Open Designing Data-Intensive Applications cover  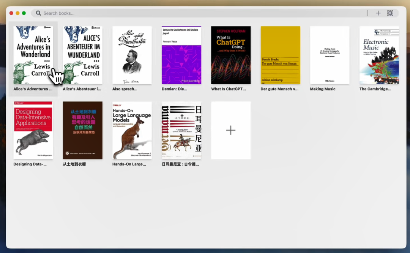coord(33,130)
